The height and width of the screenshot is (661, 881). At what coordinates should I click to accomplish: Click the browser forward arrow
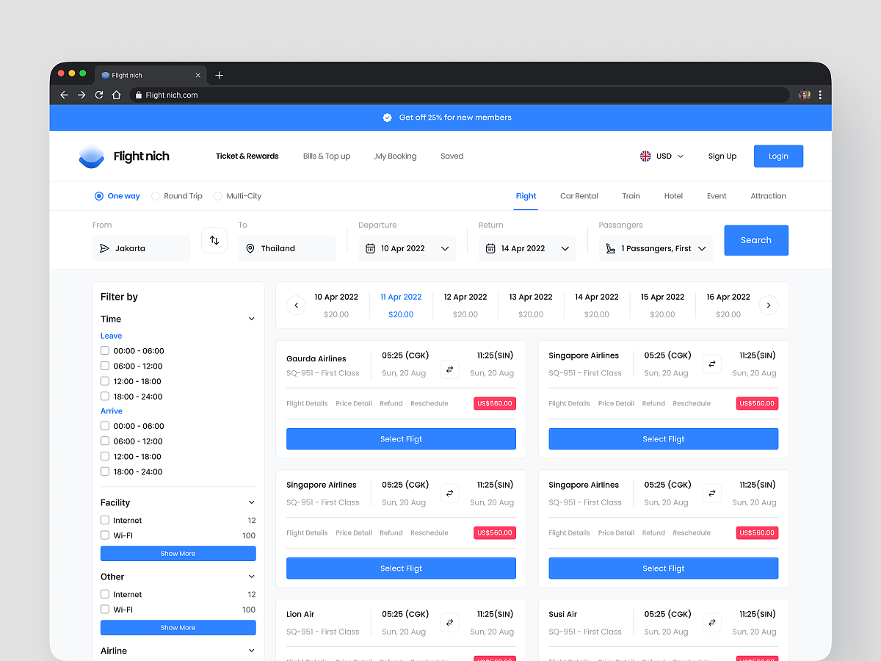click(x=81, y=95)
